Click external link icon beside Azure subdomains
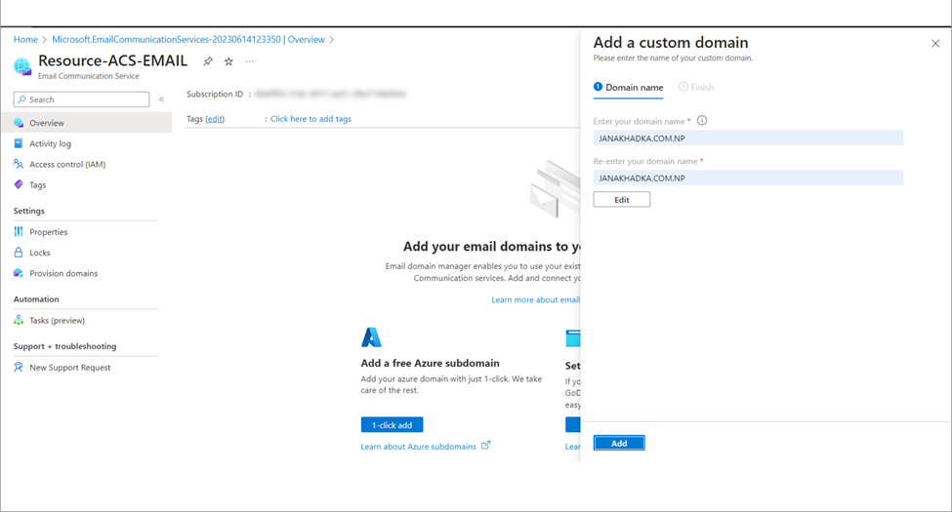This screenshot has width=952, height=512. [485, 446]
